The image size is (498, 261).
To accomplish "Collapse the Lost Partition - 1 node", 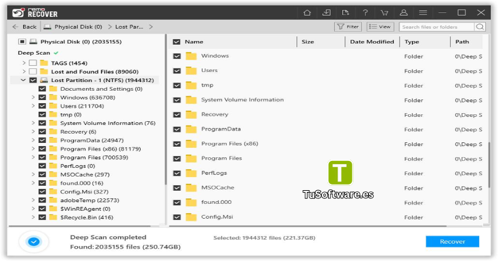I will tap(23, 80).
